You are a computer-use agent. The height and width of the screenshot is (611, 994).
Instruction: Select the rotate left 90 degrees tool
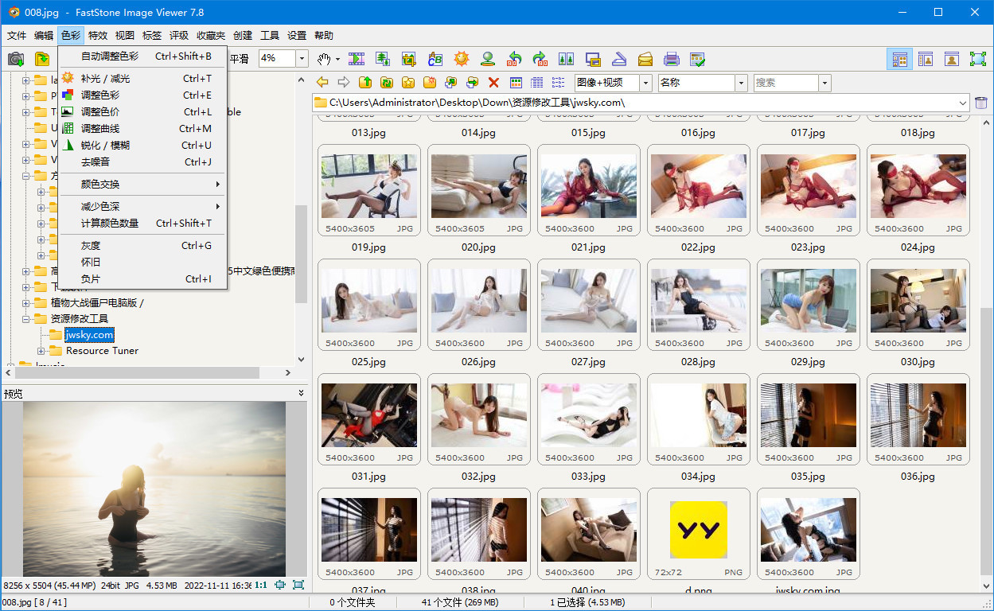tap(513, 59)
